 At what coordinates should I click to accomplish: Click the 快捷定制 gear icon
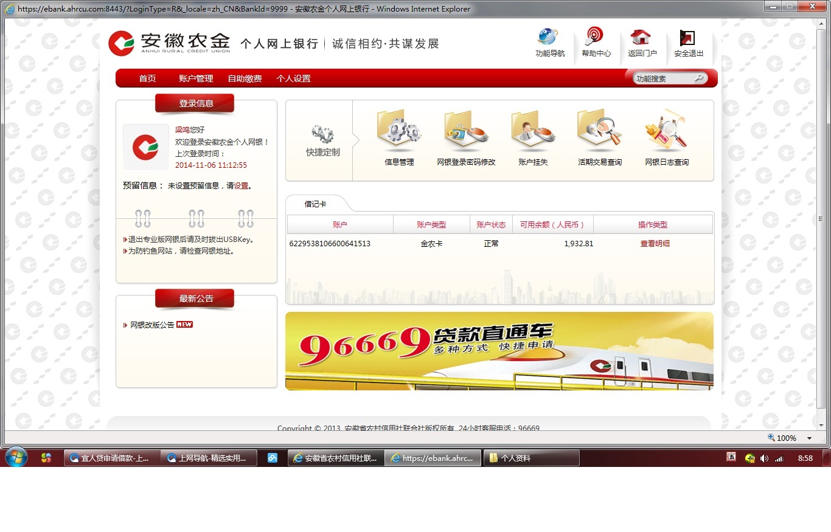click(322, 134)
